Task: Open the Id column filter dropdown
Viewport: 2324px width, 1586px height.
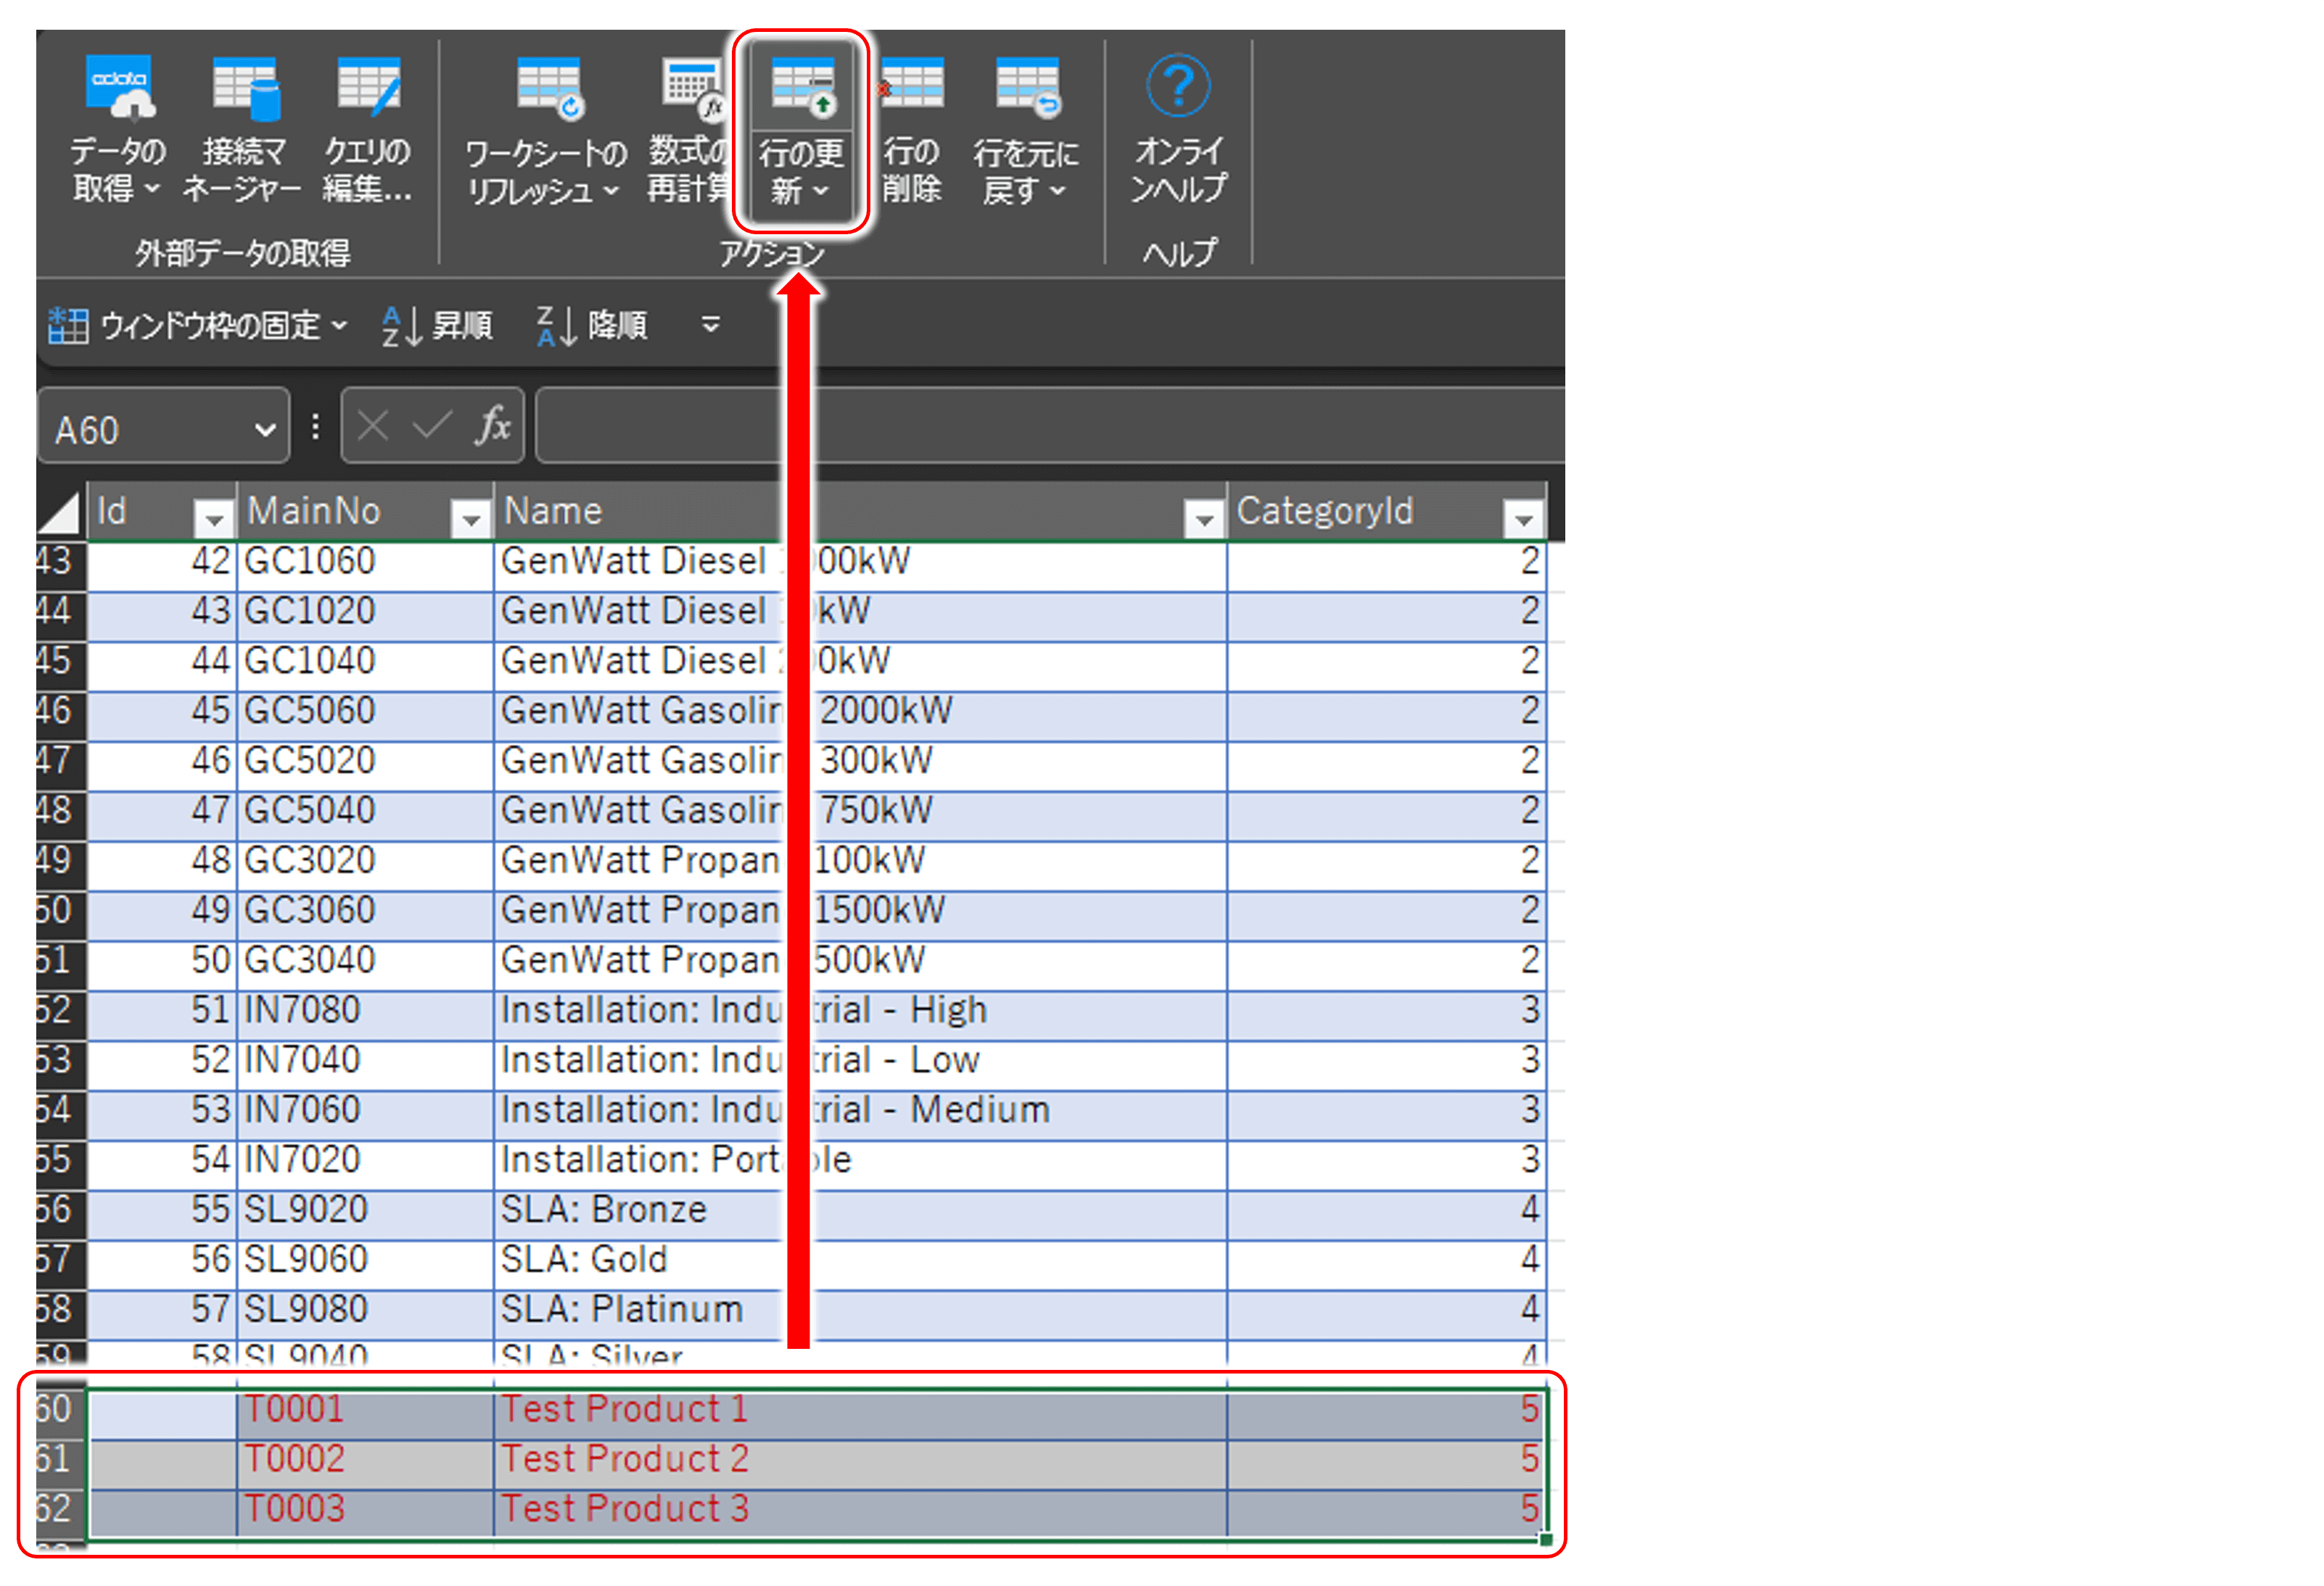Action: coord(213,518)
